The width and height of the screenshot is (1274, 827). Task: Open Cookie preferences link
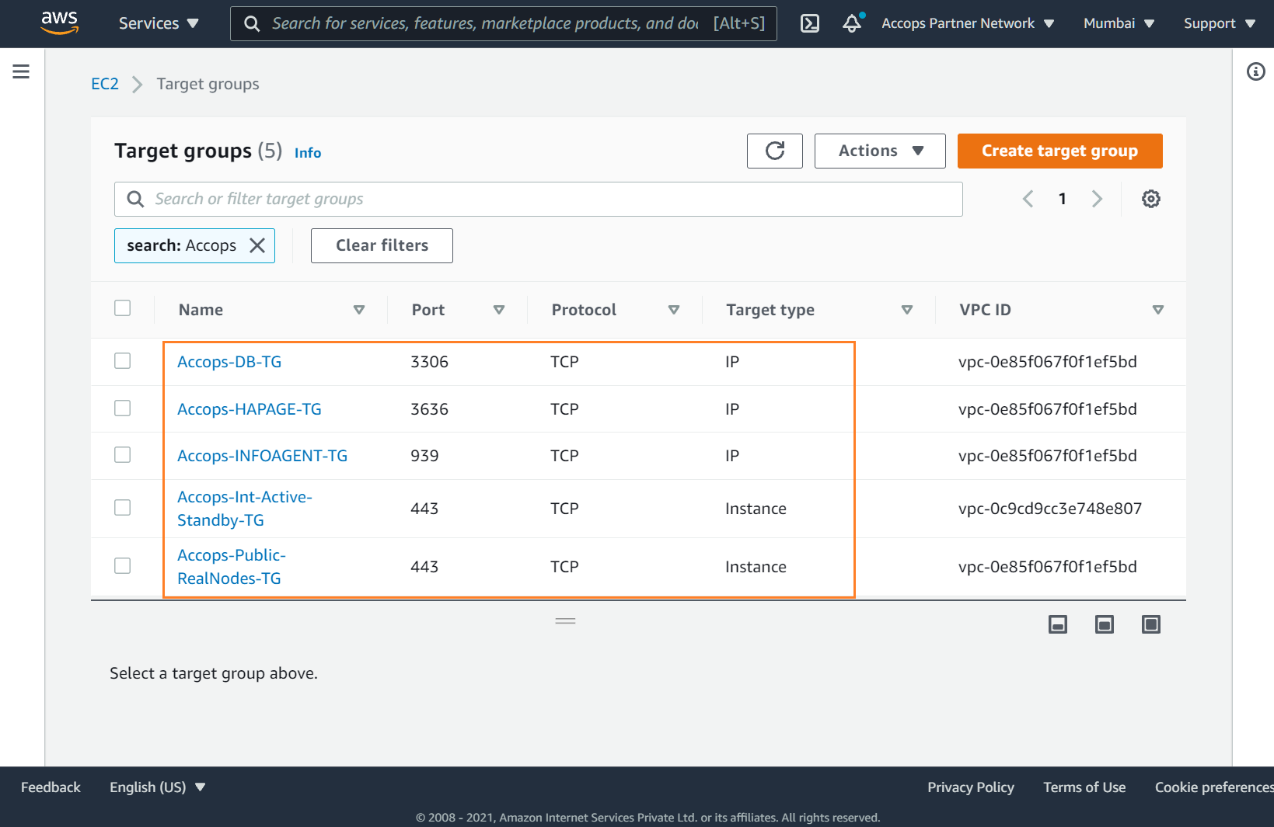(x=1213, y=787)
